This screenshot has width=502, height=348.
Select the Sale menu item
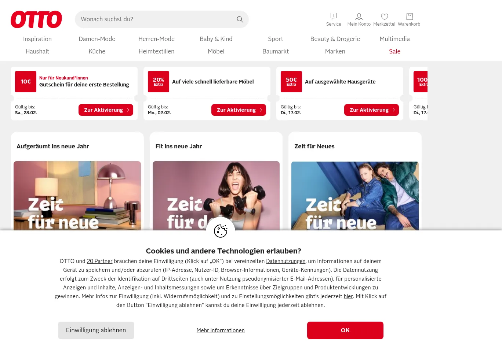pyautogui.click(x=394, y=51)
